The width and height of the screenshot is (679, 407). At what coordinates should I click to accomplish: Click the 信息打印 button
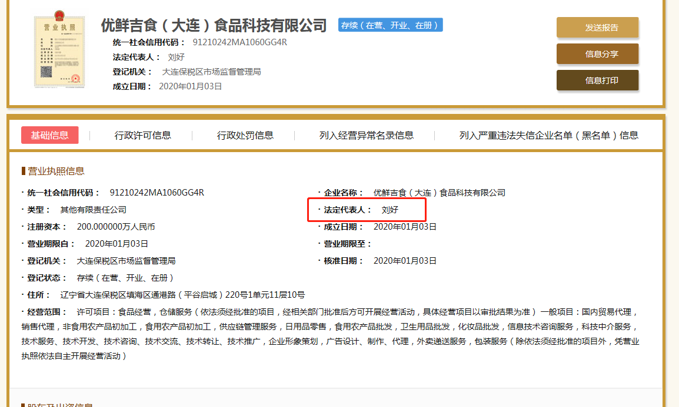point(598,80)
